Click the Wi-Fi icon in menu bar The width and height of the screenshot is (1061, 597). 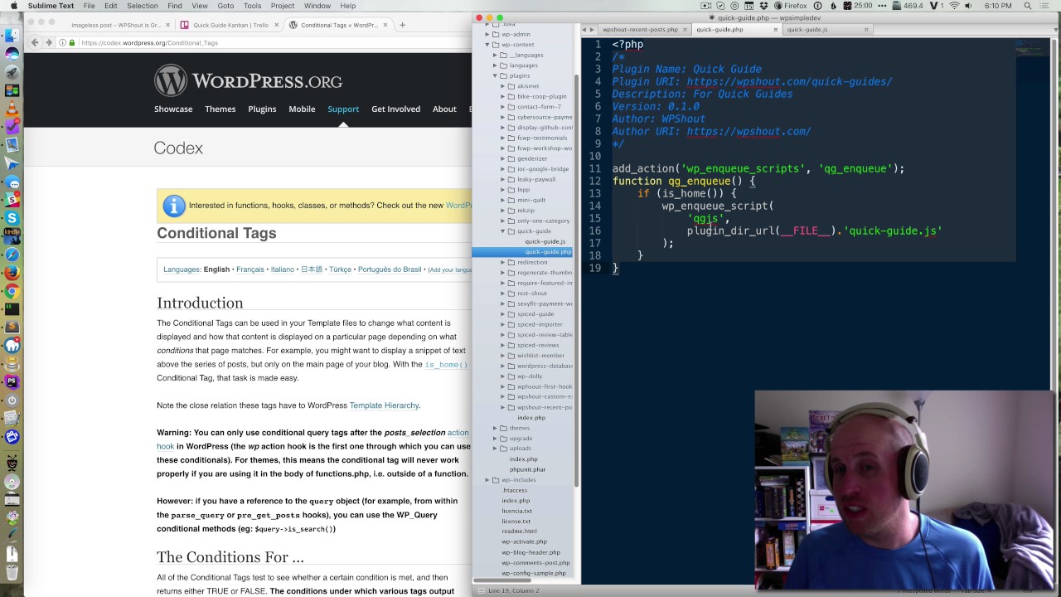point(955,6)
